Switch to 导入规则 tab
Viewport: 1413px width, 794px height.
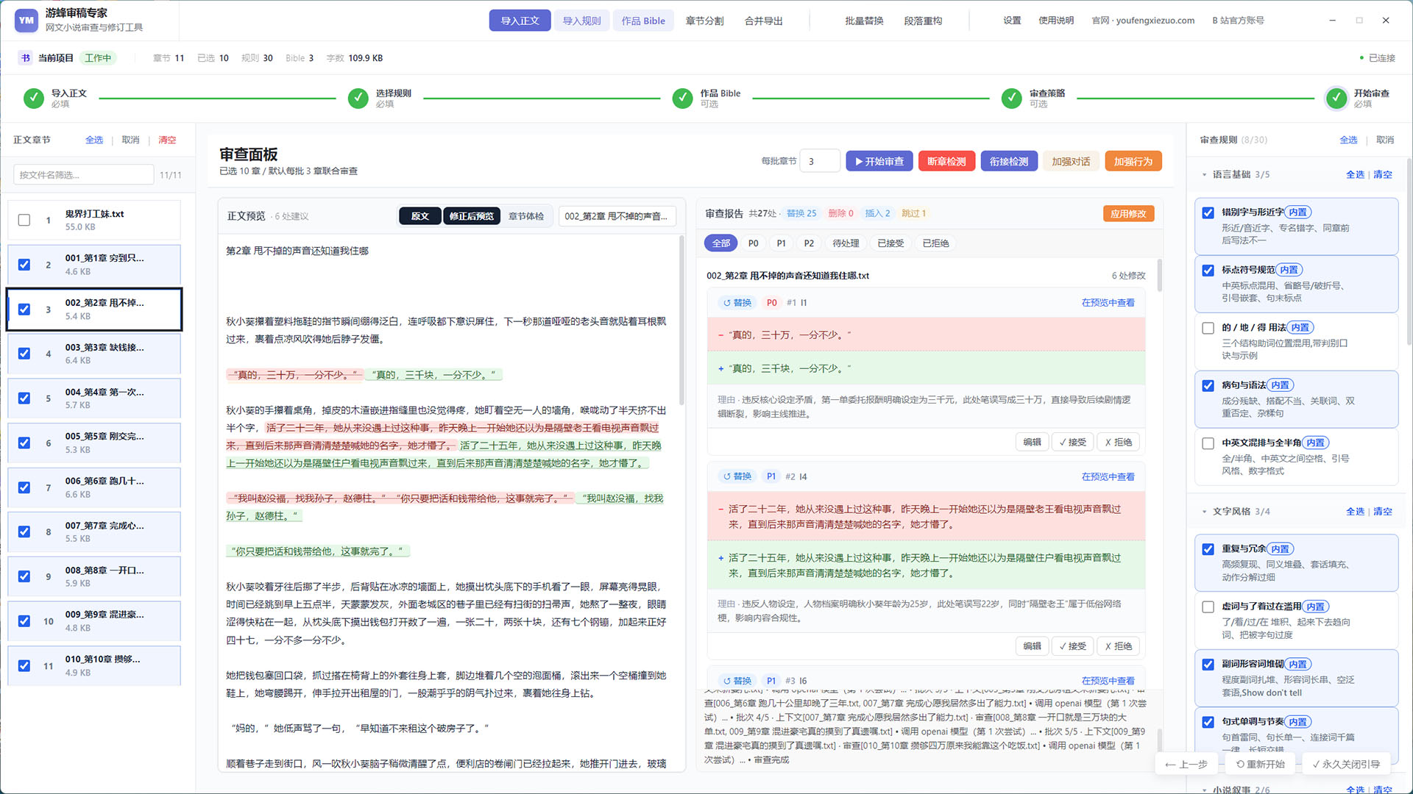pos(581,21)
